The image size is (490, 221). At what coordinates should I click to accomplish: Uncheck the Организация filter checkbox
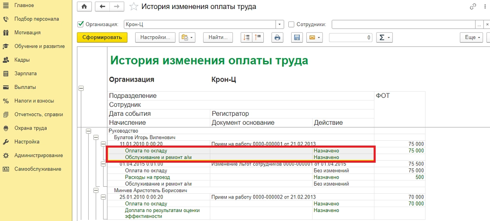81,24
